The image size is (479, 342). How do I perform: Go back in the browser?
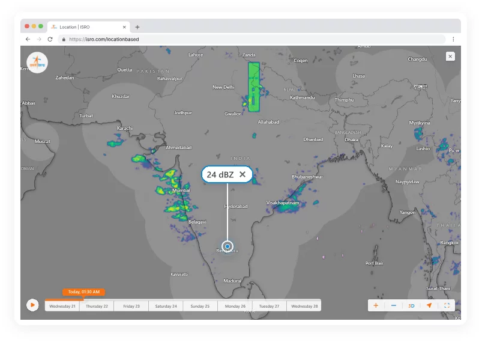point(28,39)
